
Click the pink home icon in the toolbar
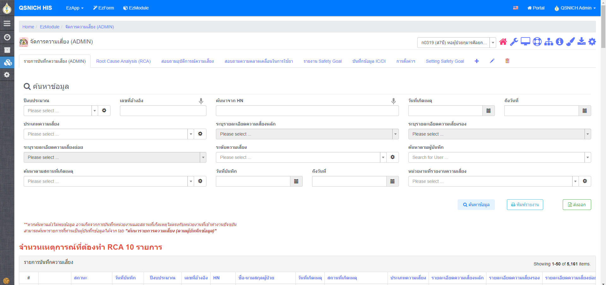click(503, 42)
